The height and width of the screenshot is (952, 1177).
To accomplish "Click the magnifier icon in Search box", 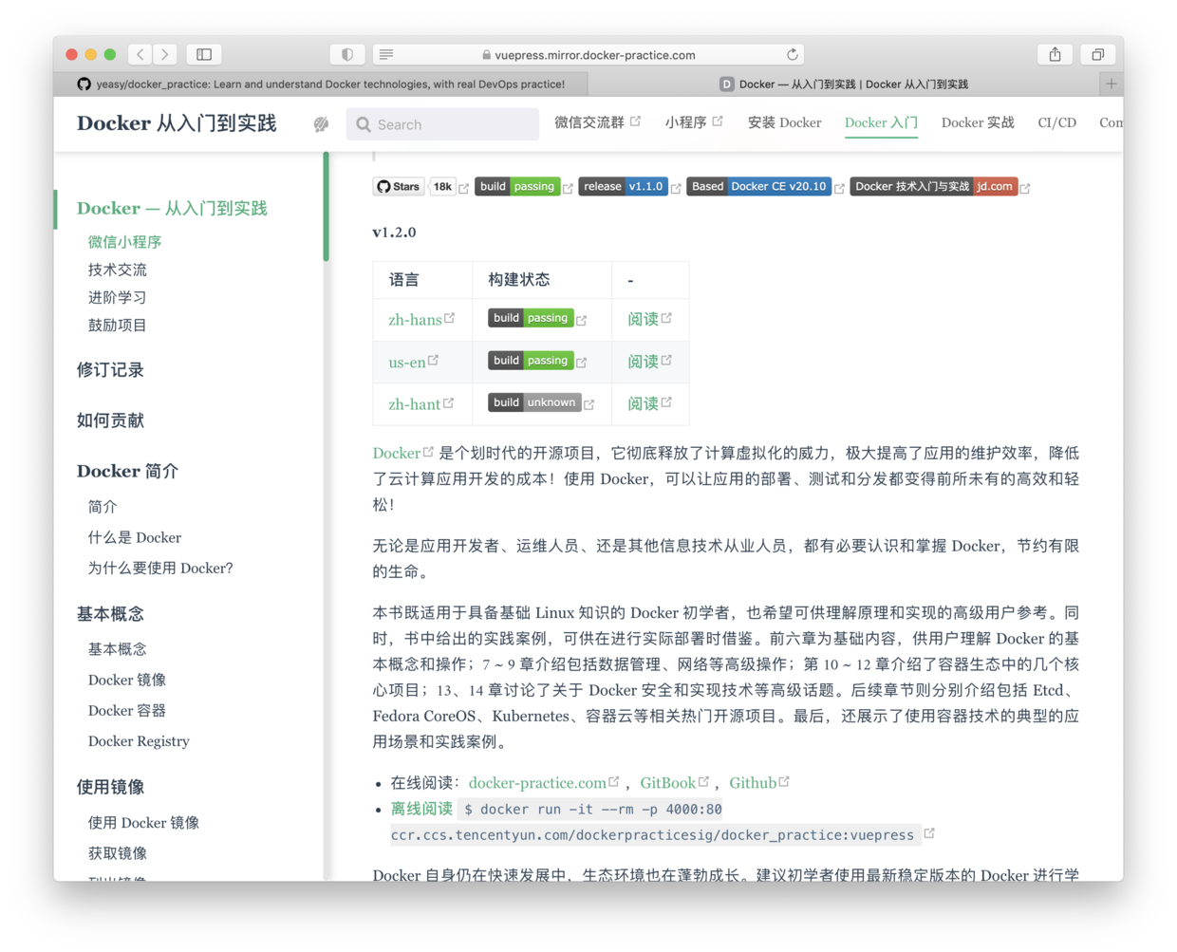I will (364, 124).
